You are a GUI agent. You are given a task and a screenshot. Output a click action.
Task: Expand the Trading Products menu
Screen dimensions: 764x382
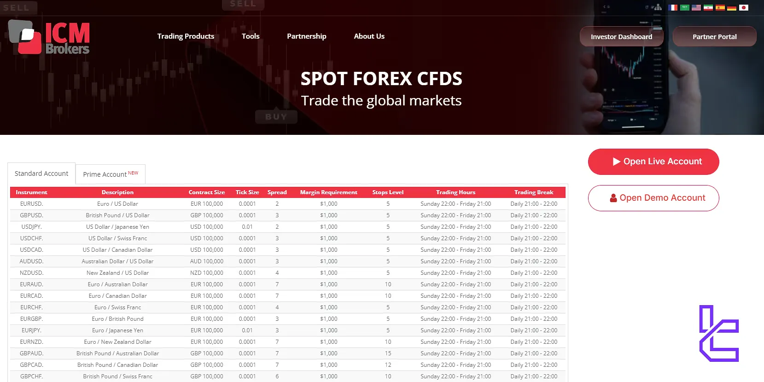186,36
